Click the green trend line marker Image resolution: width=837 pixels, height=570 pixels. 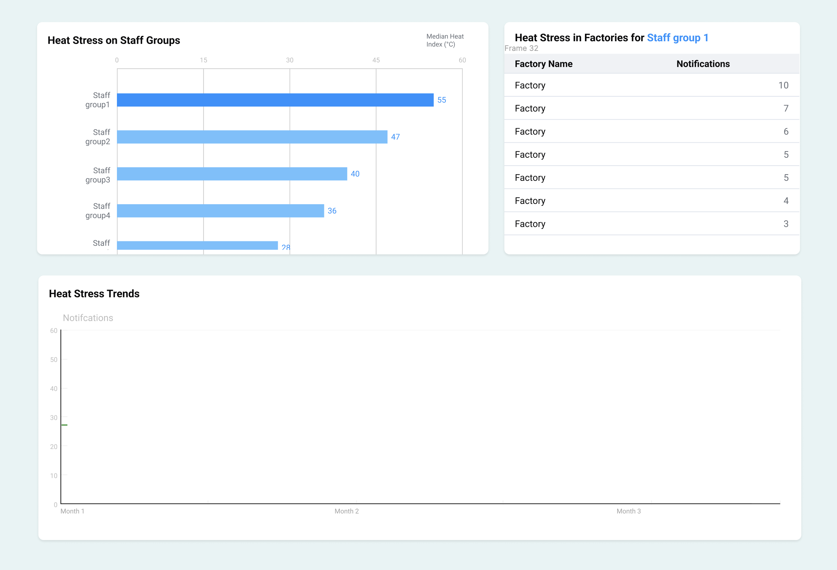click(64, 425)
